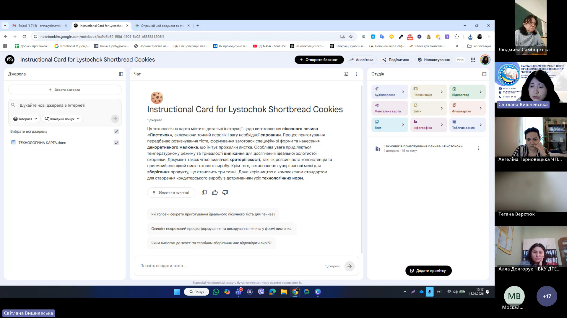Copy the summary with the copy icon
567x318 pixels.
pos(204,192)
